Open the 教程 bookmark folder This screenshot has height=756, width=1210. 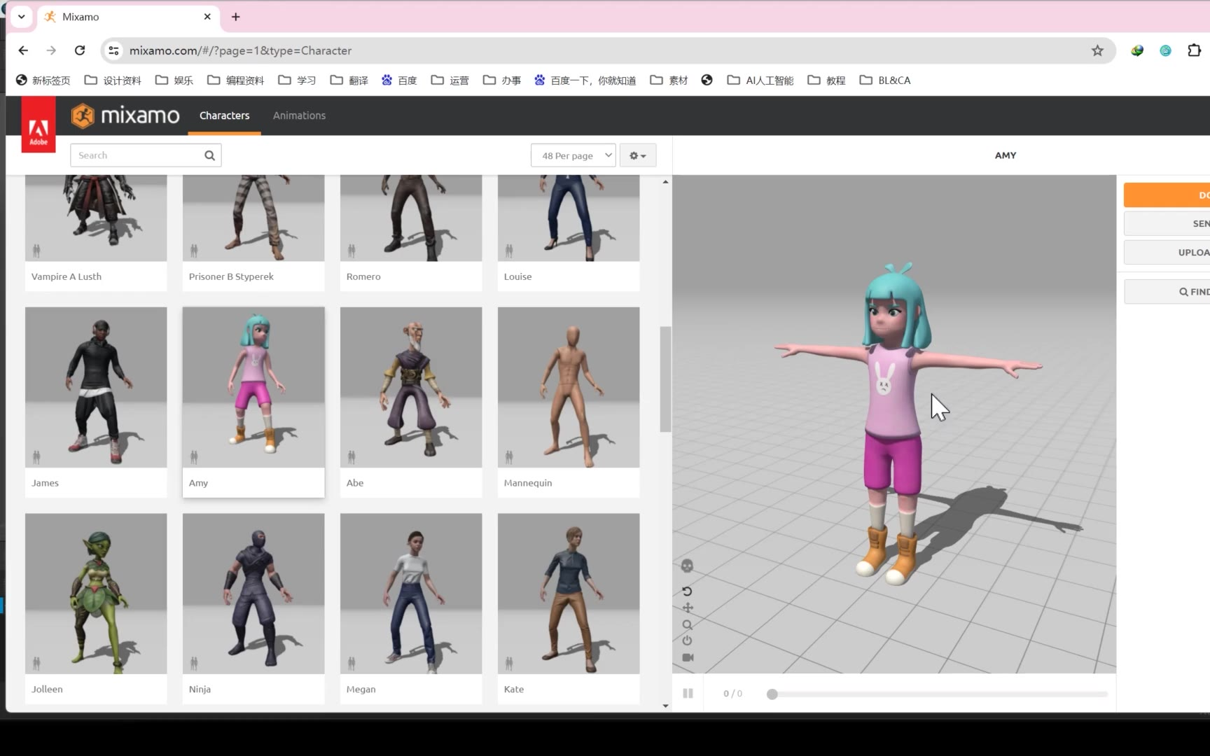pyautogui.click(x=826, y=80)
